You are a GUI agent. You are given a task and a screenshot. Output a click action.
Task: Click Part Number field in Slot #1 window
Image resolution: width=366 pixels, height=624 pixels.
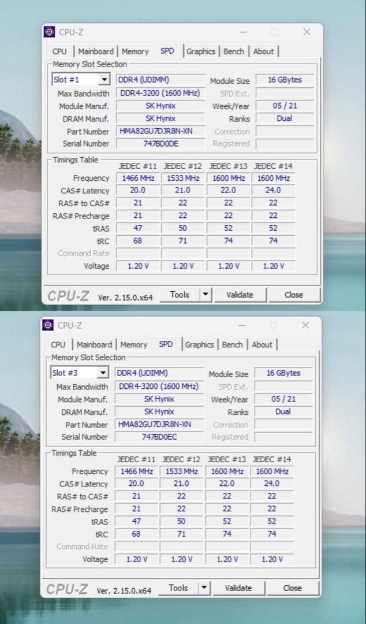coord(160,131)
